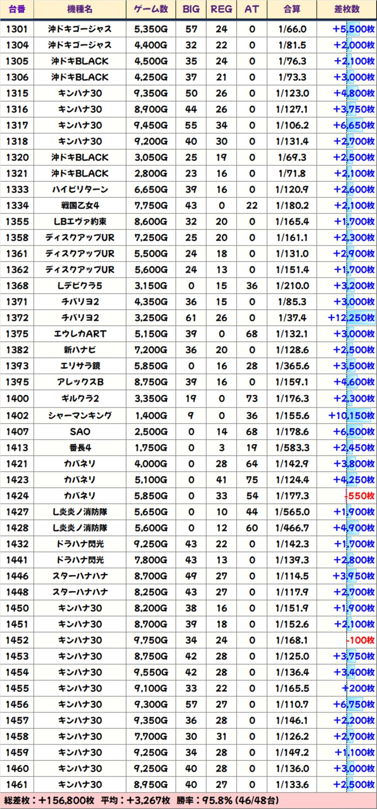Sort by the ゲーム数 column header
This screenshot has width=377, height=809.
[x=151, y=9]
